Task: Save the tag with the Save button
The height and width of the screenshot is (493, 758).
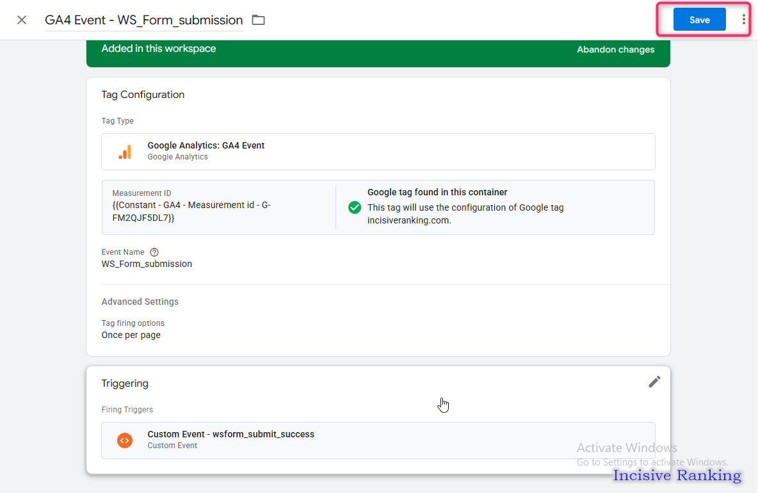Action: tap(700, 20)
